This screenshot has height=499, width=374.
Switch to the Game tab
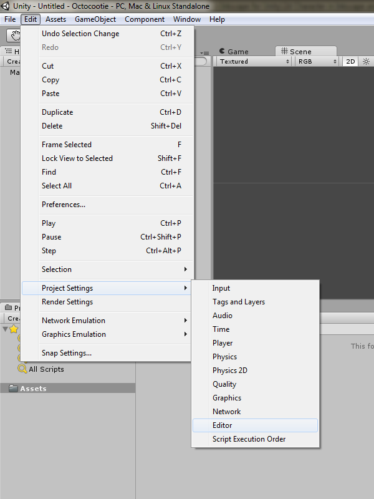[234, 52]
